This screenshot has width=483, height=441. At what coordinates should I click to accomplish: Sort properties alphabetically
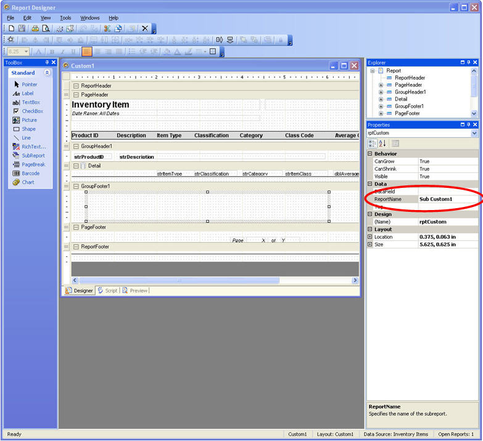pos(381,144)
